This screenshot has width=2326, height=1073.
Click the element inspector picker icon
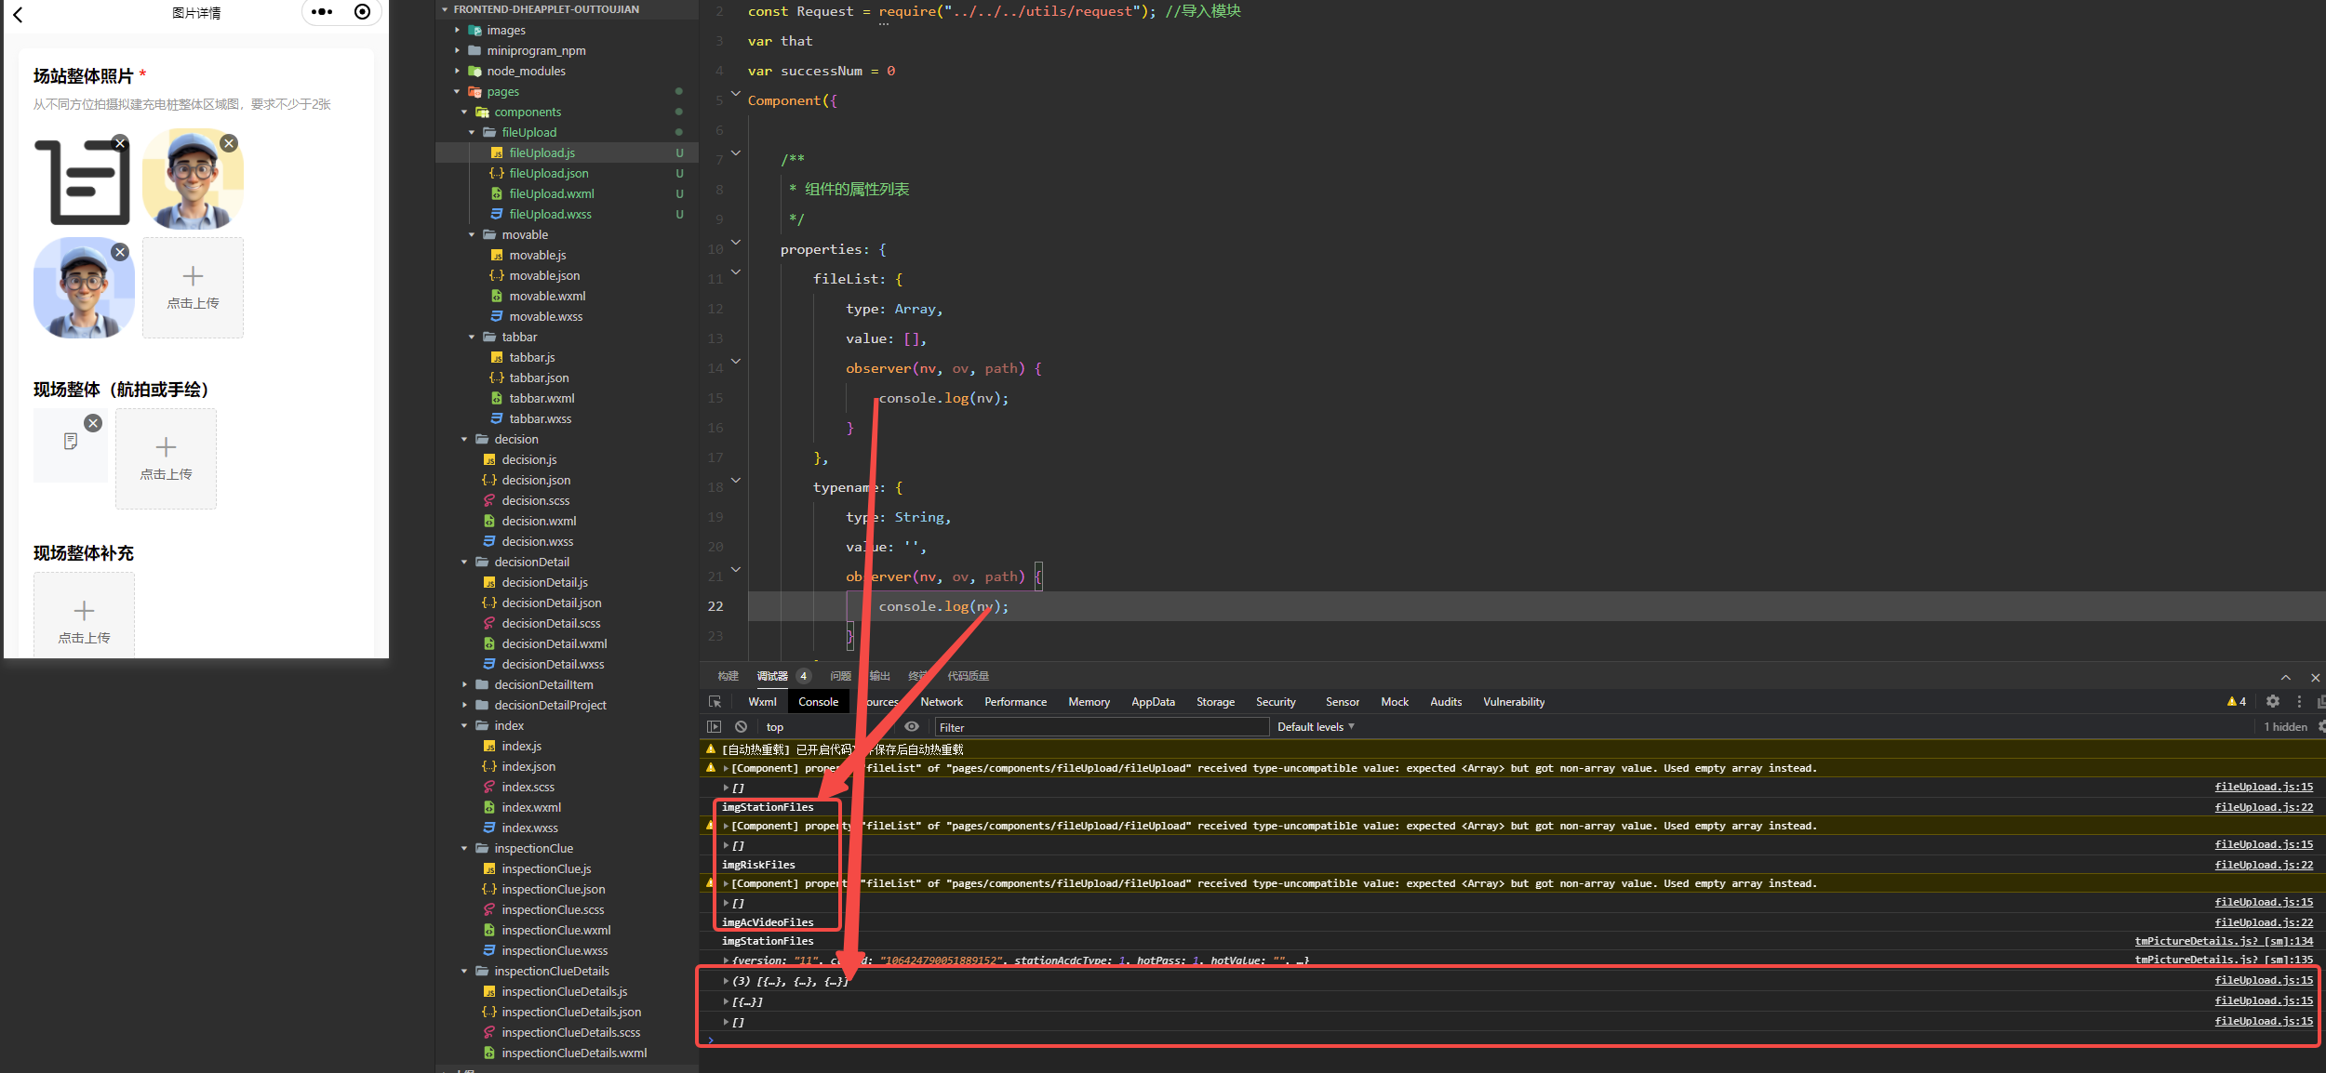(715, 702)
